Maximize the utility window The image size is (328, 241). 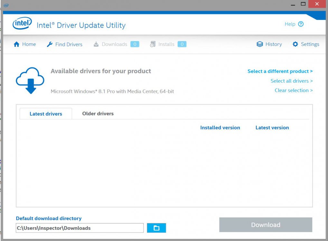(x=303, y=4)
